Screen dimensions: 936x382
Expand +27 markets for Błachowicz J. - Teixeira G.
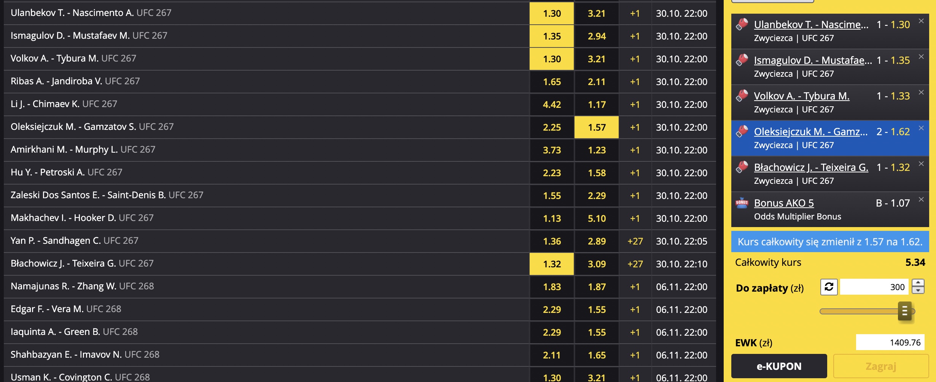pyautogui.click(x=635, y=264)
